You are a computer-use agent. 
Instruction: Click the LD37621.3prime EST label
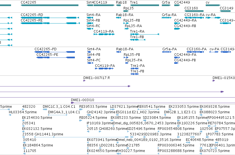(x=124, y=107)
